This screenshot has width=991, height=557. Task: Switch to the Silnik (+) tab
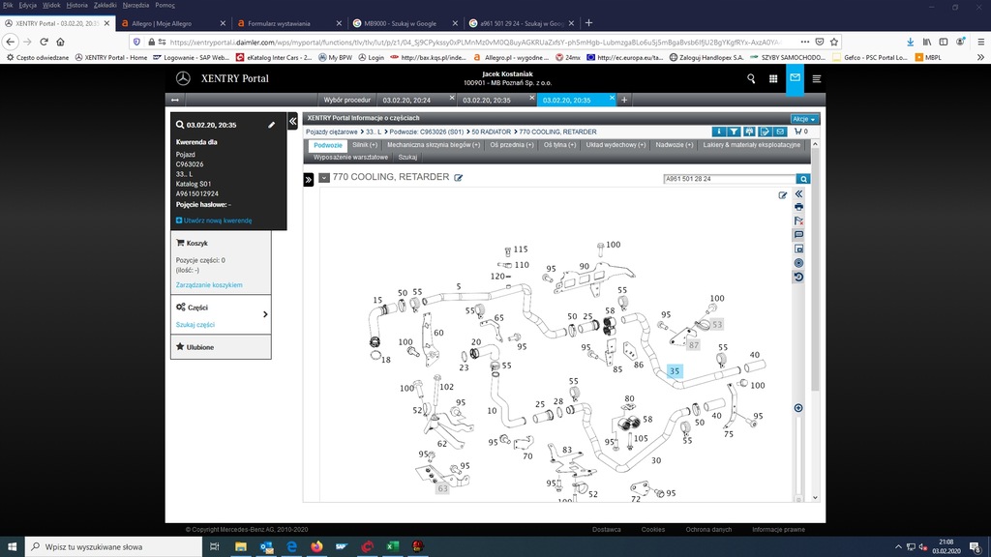coord(365,145)
